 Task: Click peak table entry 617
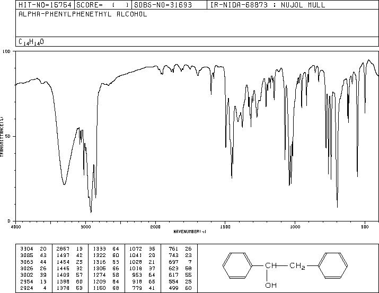[x=173, y=275]
